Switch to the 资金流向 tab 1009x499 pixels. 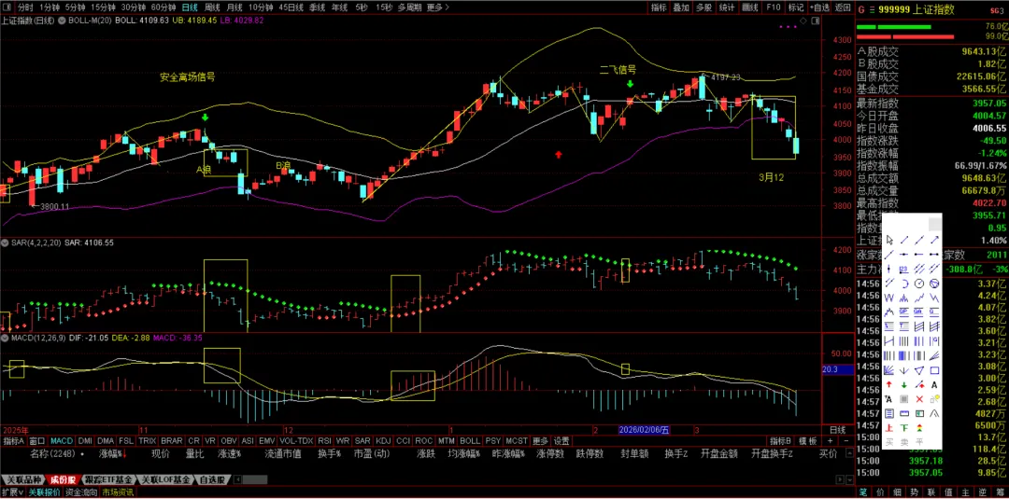pyautogui.click(x=81, y=492)
